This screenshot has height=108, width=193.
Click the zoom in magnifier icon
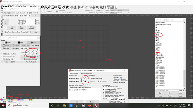pyautogui.click(x=46, y=7)
